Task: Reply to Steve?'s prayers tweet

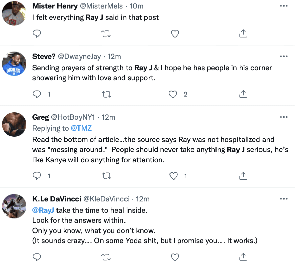Action: pyautogui.click(x=37, y=94)
